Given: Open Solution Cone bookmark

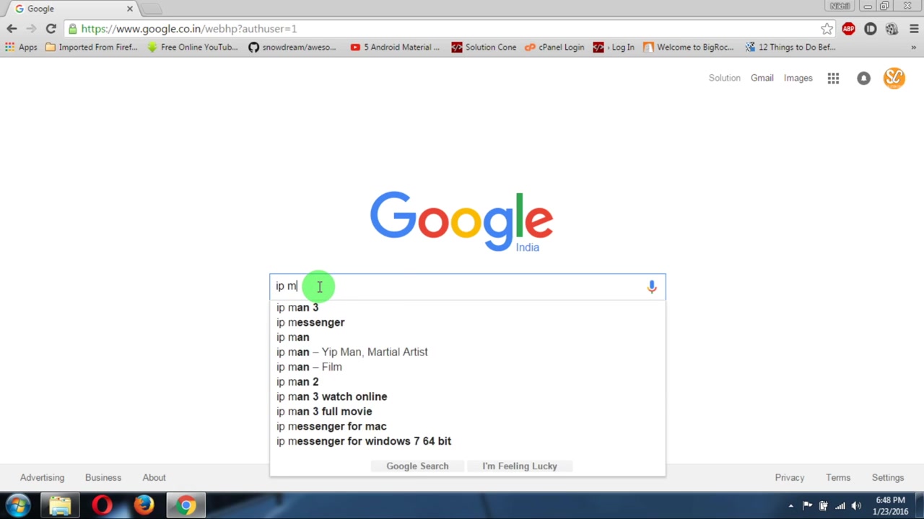Looking at the screenshot, I should (484, 48).
